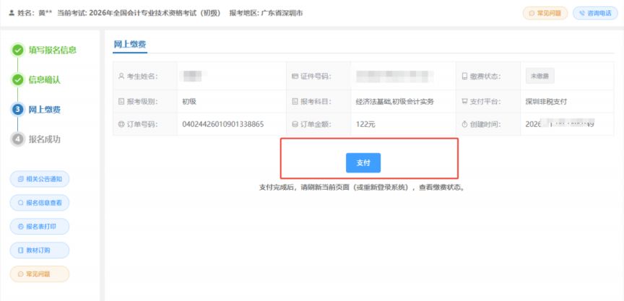Click the phone icon beside 缴费状态

coord(464,77)
